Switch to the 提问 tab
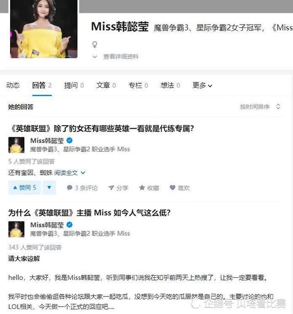293x314 pixels. coord(74,86)
